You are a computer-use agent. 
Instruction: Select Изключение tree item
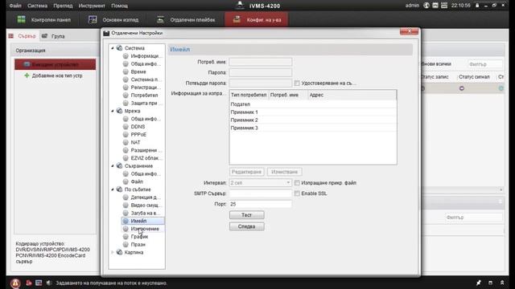[145, 229]
